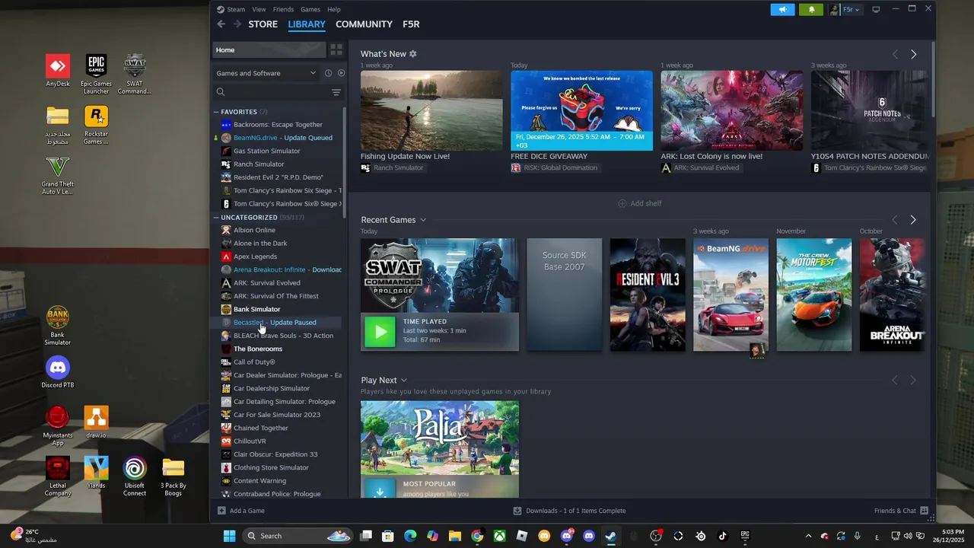Open the Windows Start menu
This screenshot has height=548, width=974.
(x=229, y=536)
